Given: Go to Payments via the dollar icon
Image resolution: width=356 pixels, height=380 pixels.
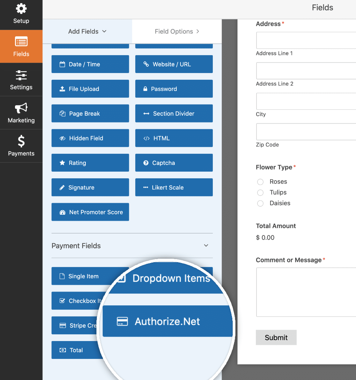Looking at the screenshot, I should click(21, 146).
